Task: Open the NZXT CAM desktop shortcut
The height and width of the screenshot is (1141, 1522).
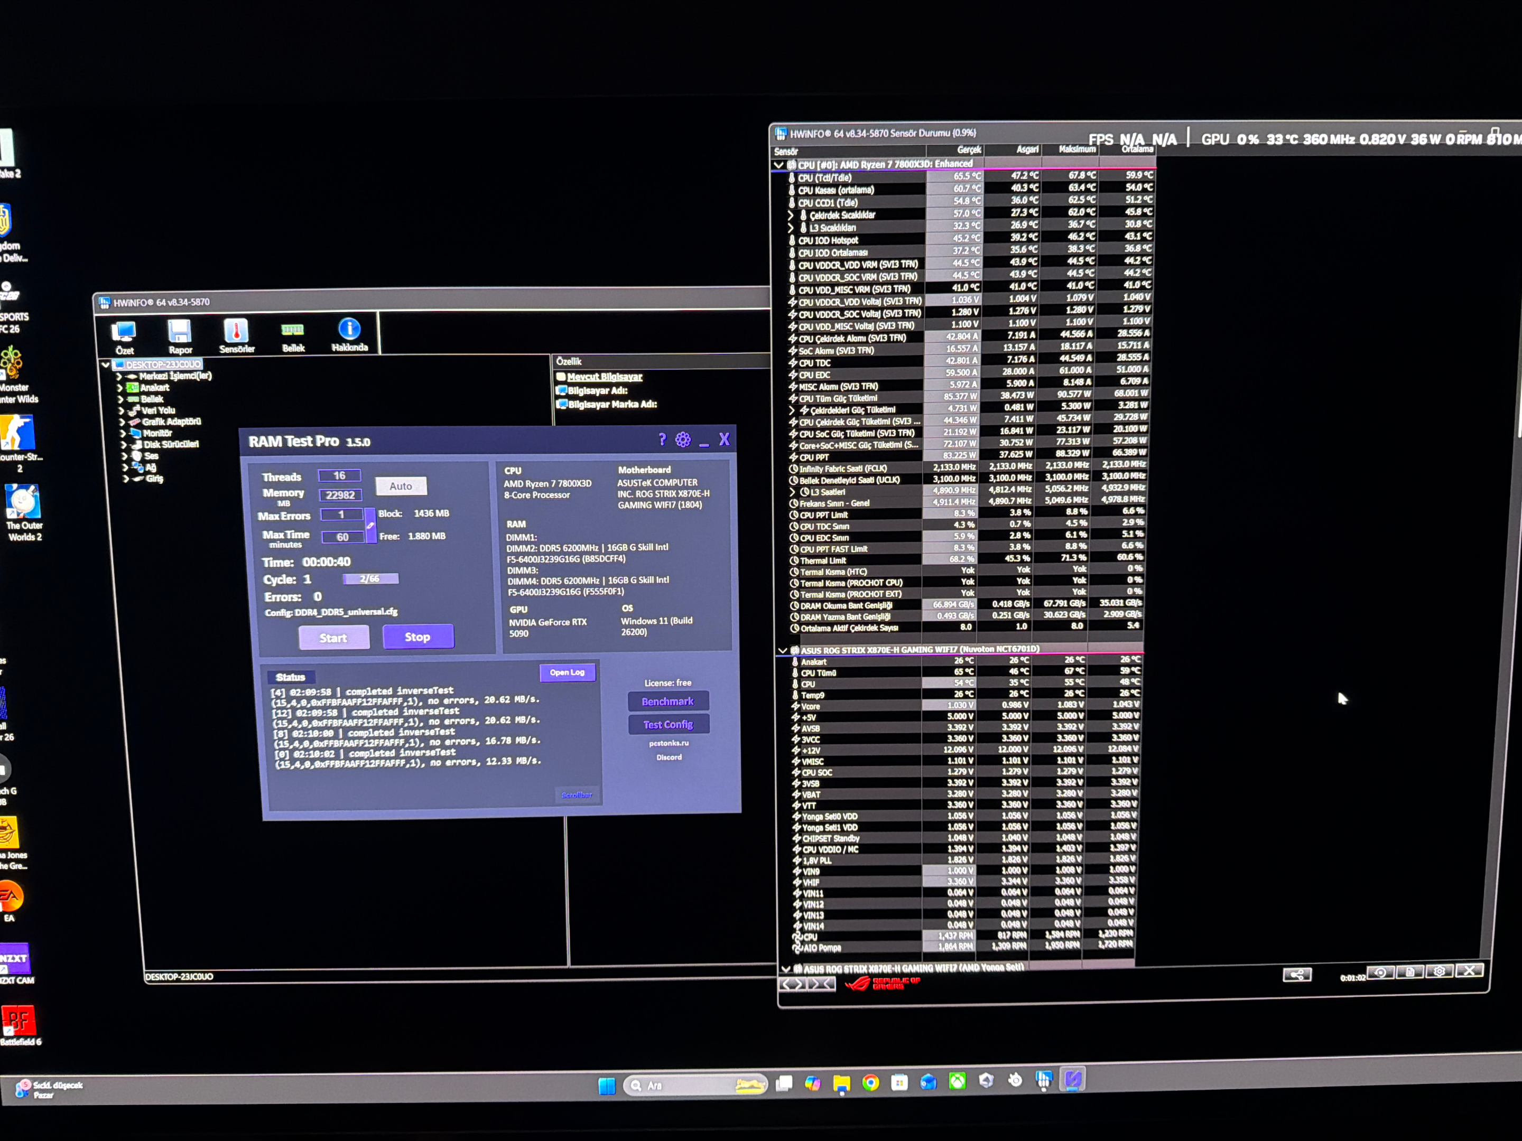Action: pyautogui.click(x=16, y=964)
